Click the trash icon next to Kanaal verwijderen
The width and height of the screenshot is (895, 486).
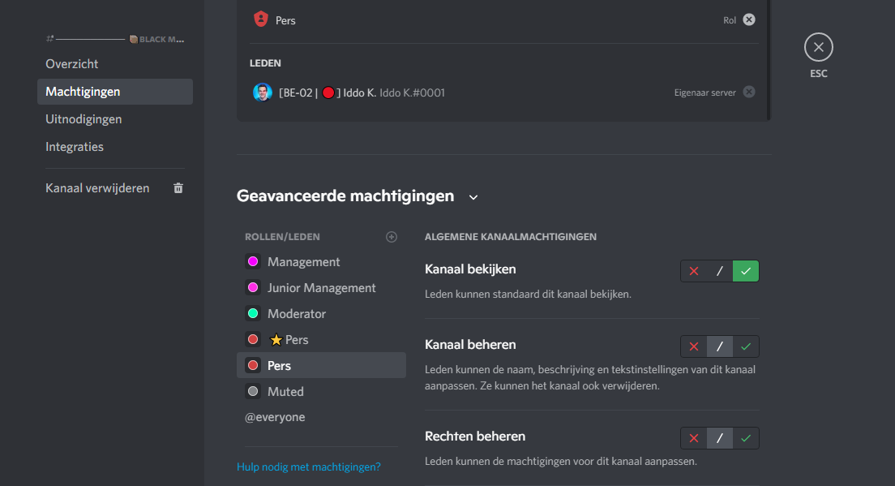tap(178, 188)
